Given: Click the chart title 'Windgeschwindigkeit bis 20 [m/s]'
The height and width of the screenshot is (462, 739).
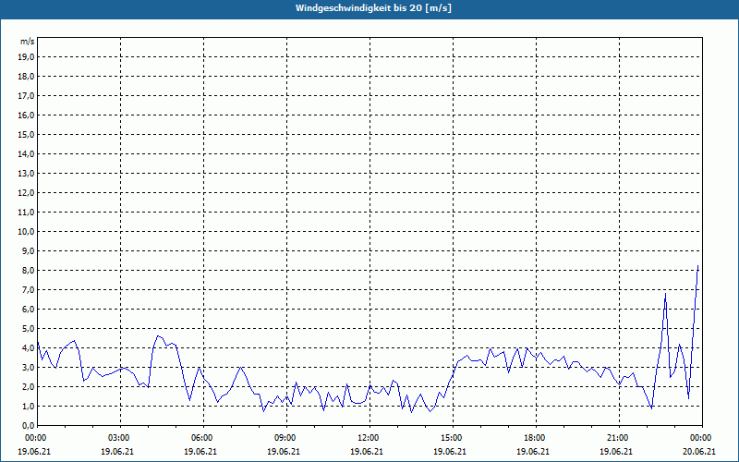Looking at the screenshot, I should [373, 8].
